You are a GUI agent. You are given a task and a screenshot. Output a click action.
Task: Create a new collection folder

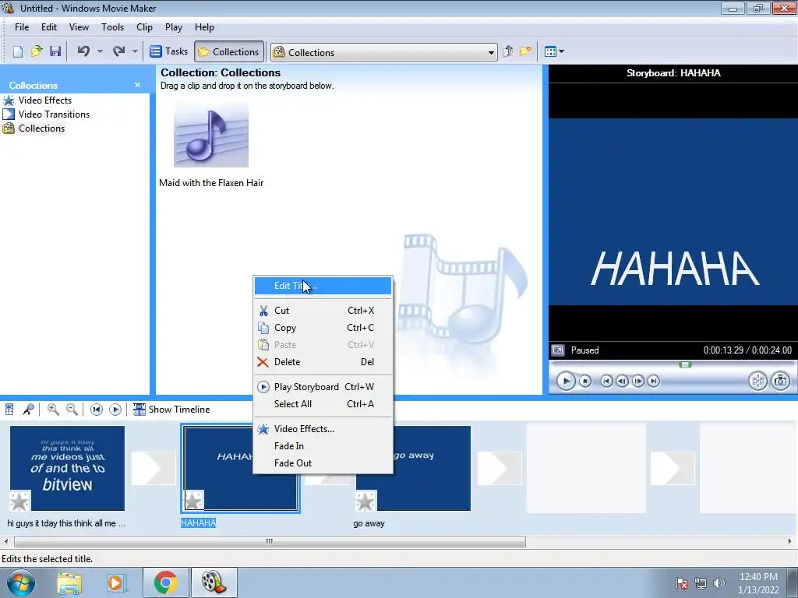coord(525,51)
